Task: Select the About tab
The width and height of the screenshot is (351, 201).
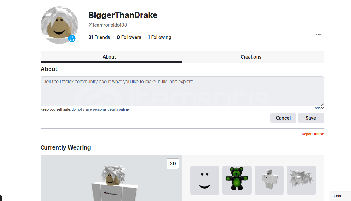Action: pyautogui.click(x=109, y=57)
